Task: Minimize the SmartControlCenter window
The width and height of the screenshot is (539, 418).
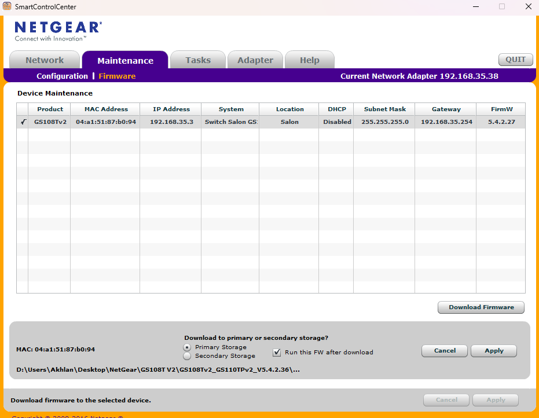Action: 476,6
